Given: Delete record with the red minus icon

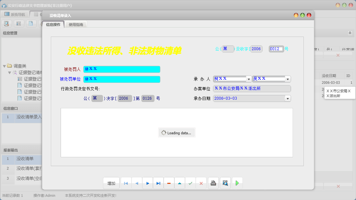Looking at the screenshot, I should pos(169,183).
